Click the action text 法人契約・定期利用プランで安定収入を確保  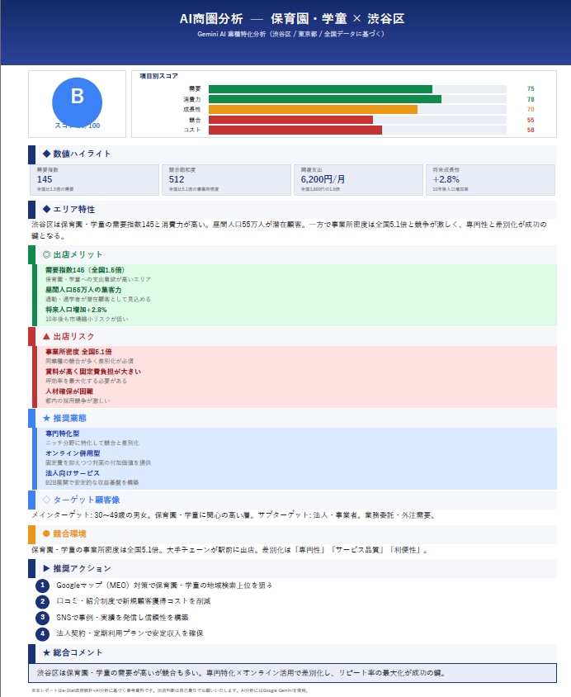(x=130, y=633)
